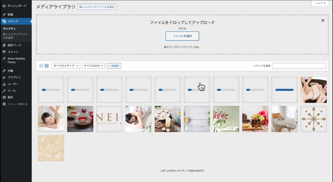
Task: Click the メディアを検索 search field
Action: click(x=299, y=66)
